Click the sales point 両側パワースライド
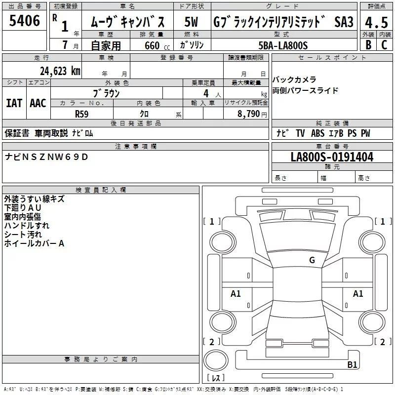This screenshot has height=395, width=395. pos(305,90)
